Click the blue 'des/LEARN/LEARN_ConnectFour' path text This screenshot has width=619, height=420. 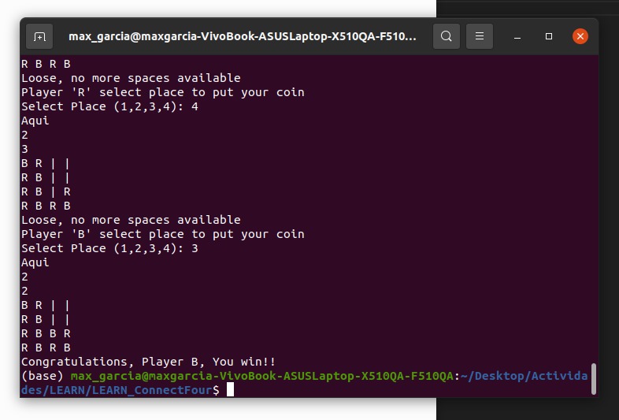117,390
